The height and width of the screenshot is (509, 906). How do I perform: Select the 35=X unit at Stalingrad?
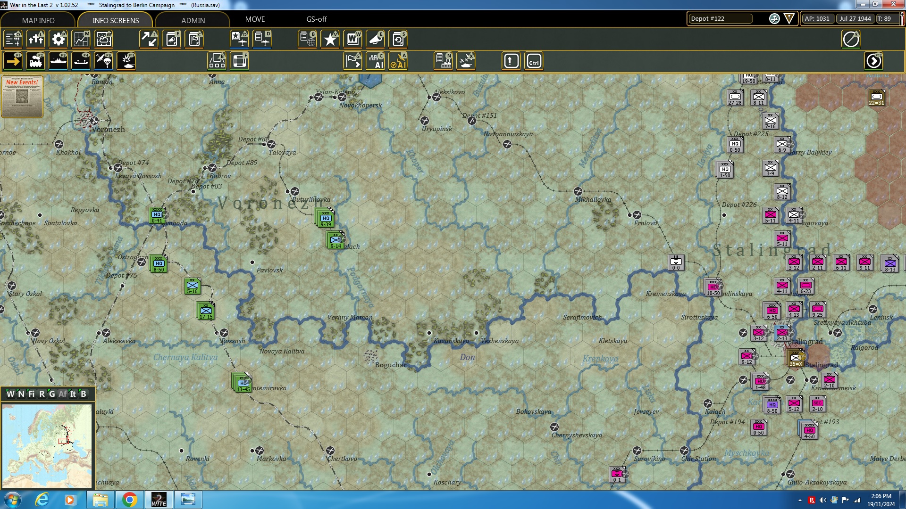pyautogui.click(x=796, y=358)
